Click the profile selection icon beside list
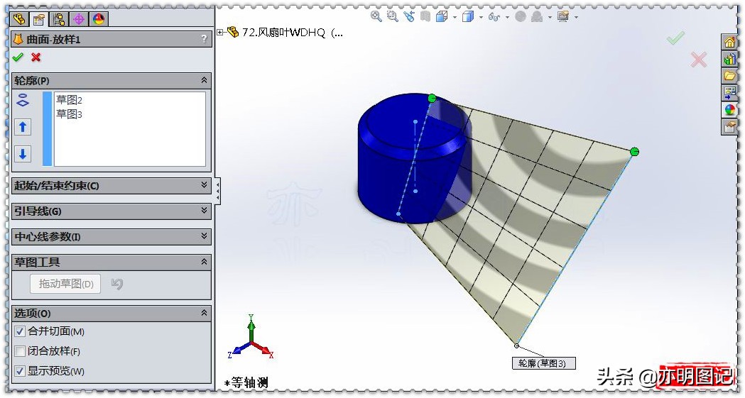 tap(23, 99)
